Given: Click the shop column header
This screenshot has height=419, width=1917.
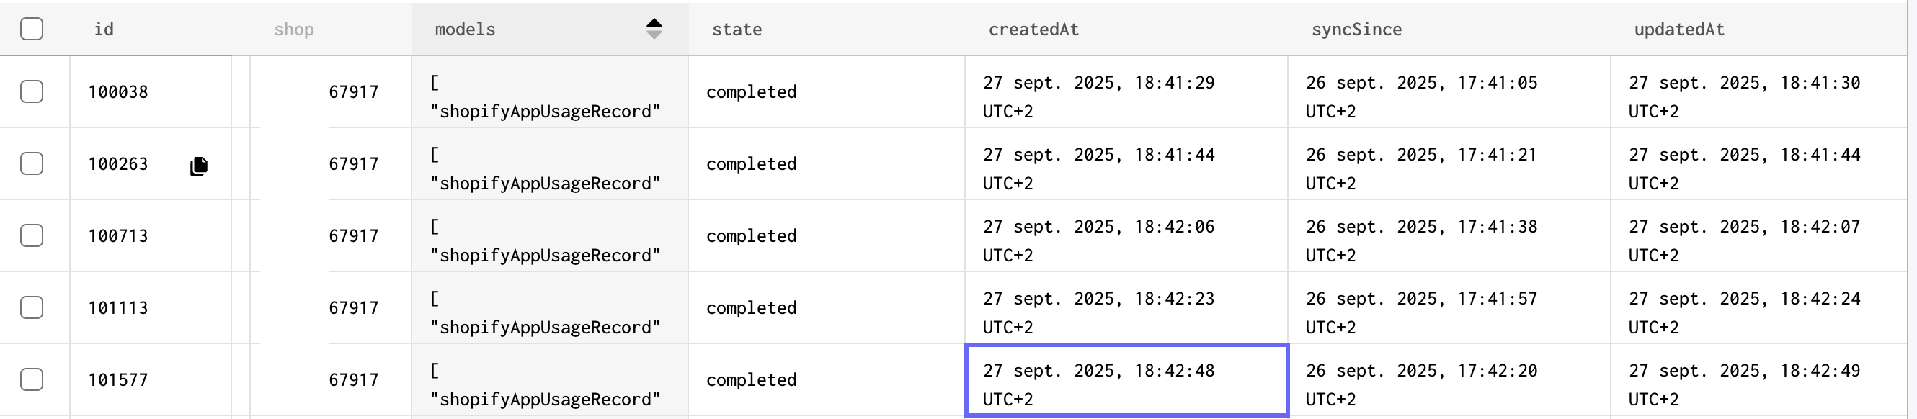Looking at the screenshot, I should point(294,29).
